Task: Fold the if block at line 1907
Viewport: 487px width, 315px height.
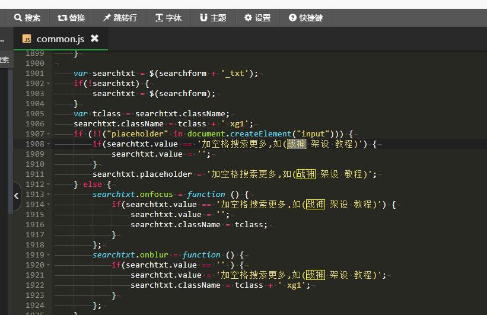Action: 49,134
